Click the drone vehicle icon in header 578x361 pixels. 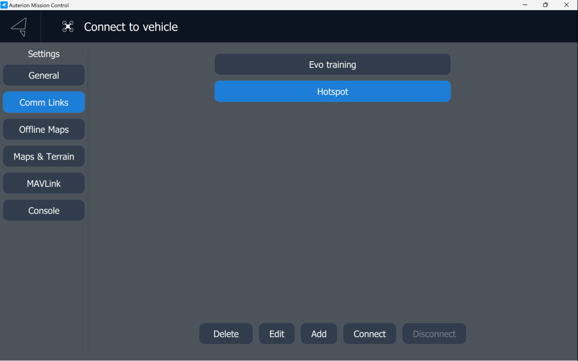point(68,27)
